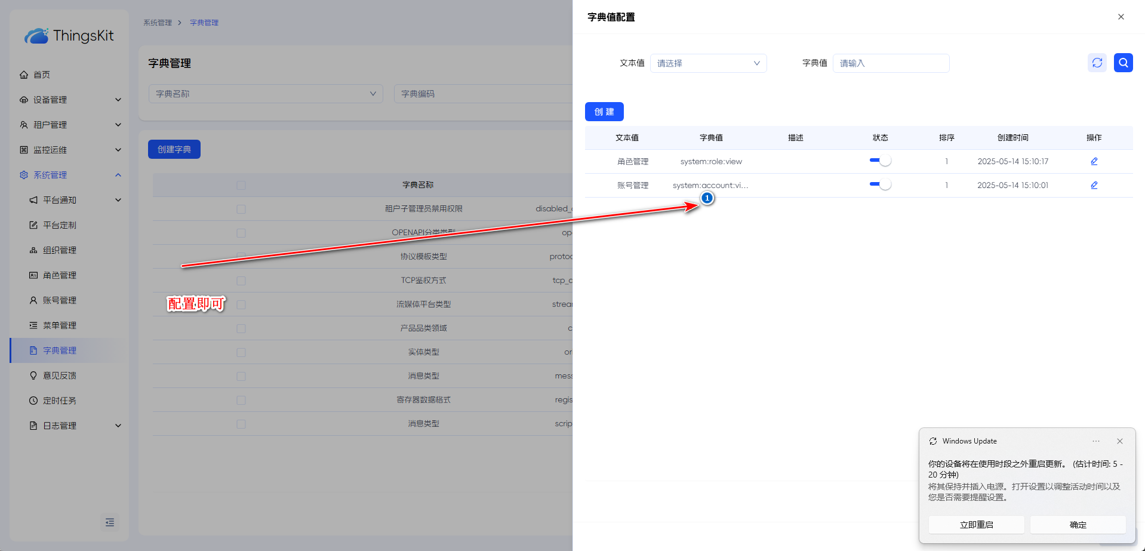Viewport: 1145px width, 551px height.
Task: Click the 创建 button
Action: 604,112
